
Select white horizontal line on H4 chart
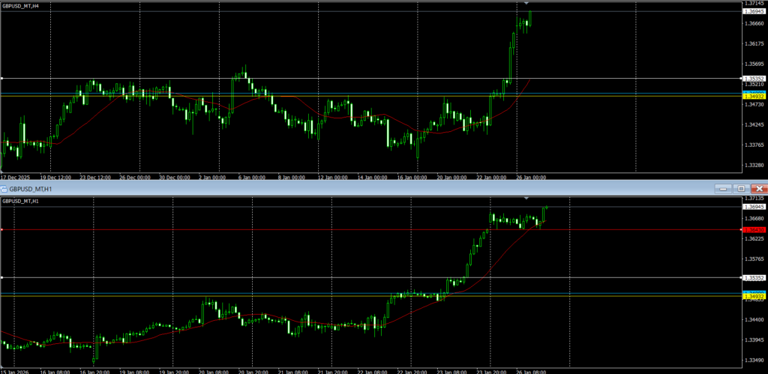click(x=300, y=78)
